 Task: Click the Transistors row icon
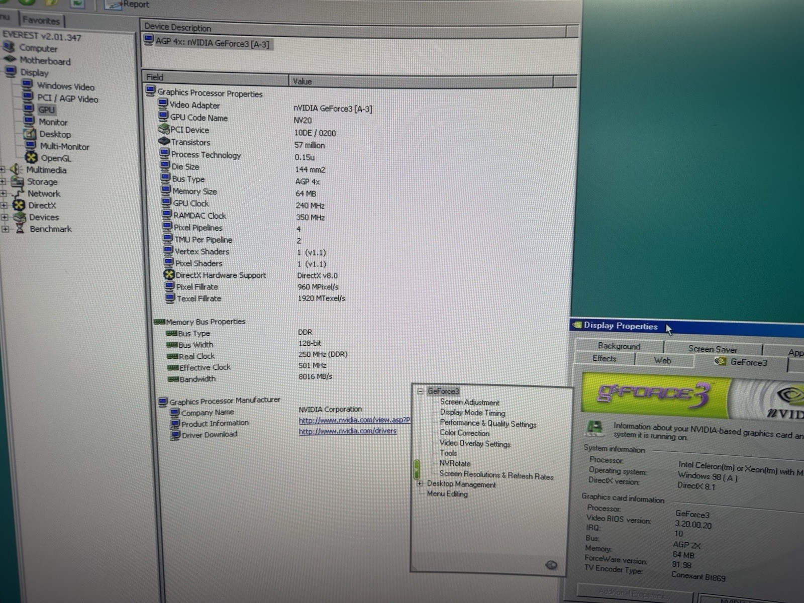coord(164,142)
